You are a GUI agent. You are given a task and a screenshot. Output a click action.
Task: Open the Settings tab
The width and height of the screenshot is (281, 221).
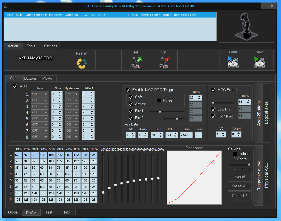[50, 46]
